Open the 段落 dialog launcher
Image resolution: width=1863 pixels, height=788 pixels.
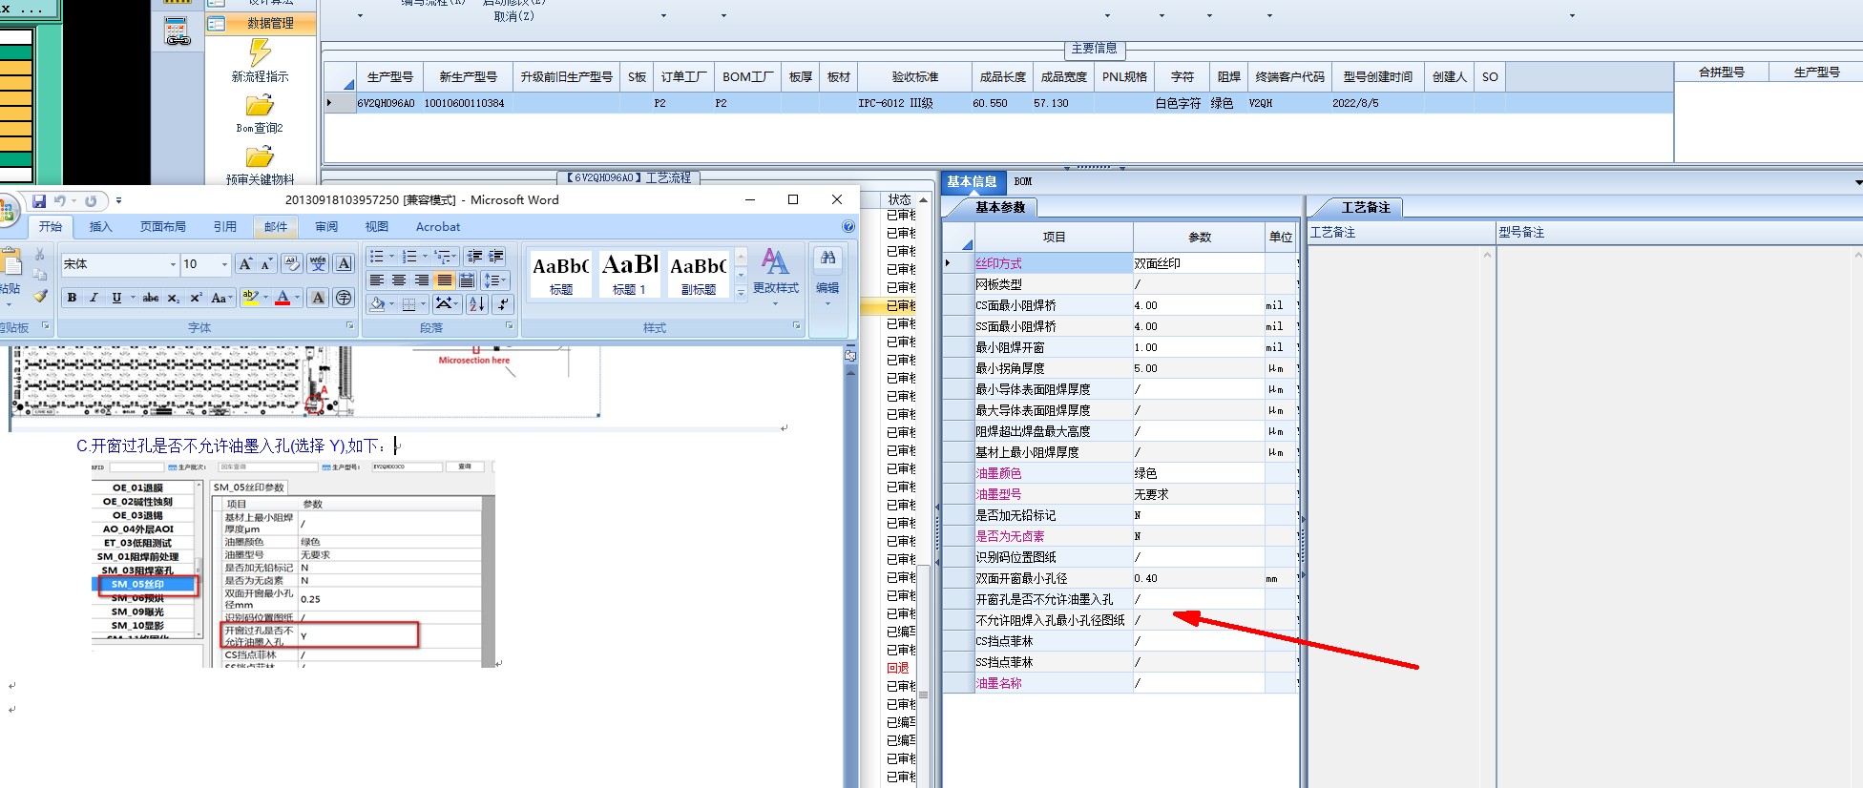(x=509, y=326)
